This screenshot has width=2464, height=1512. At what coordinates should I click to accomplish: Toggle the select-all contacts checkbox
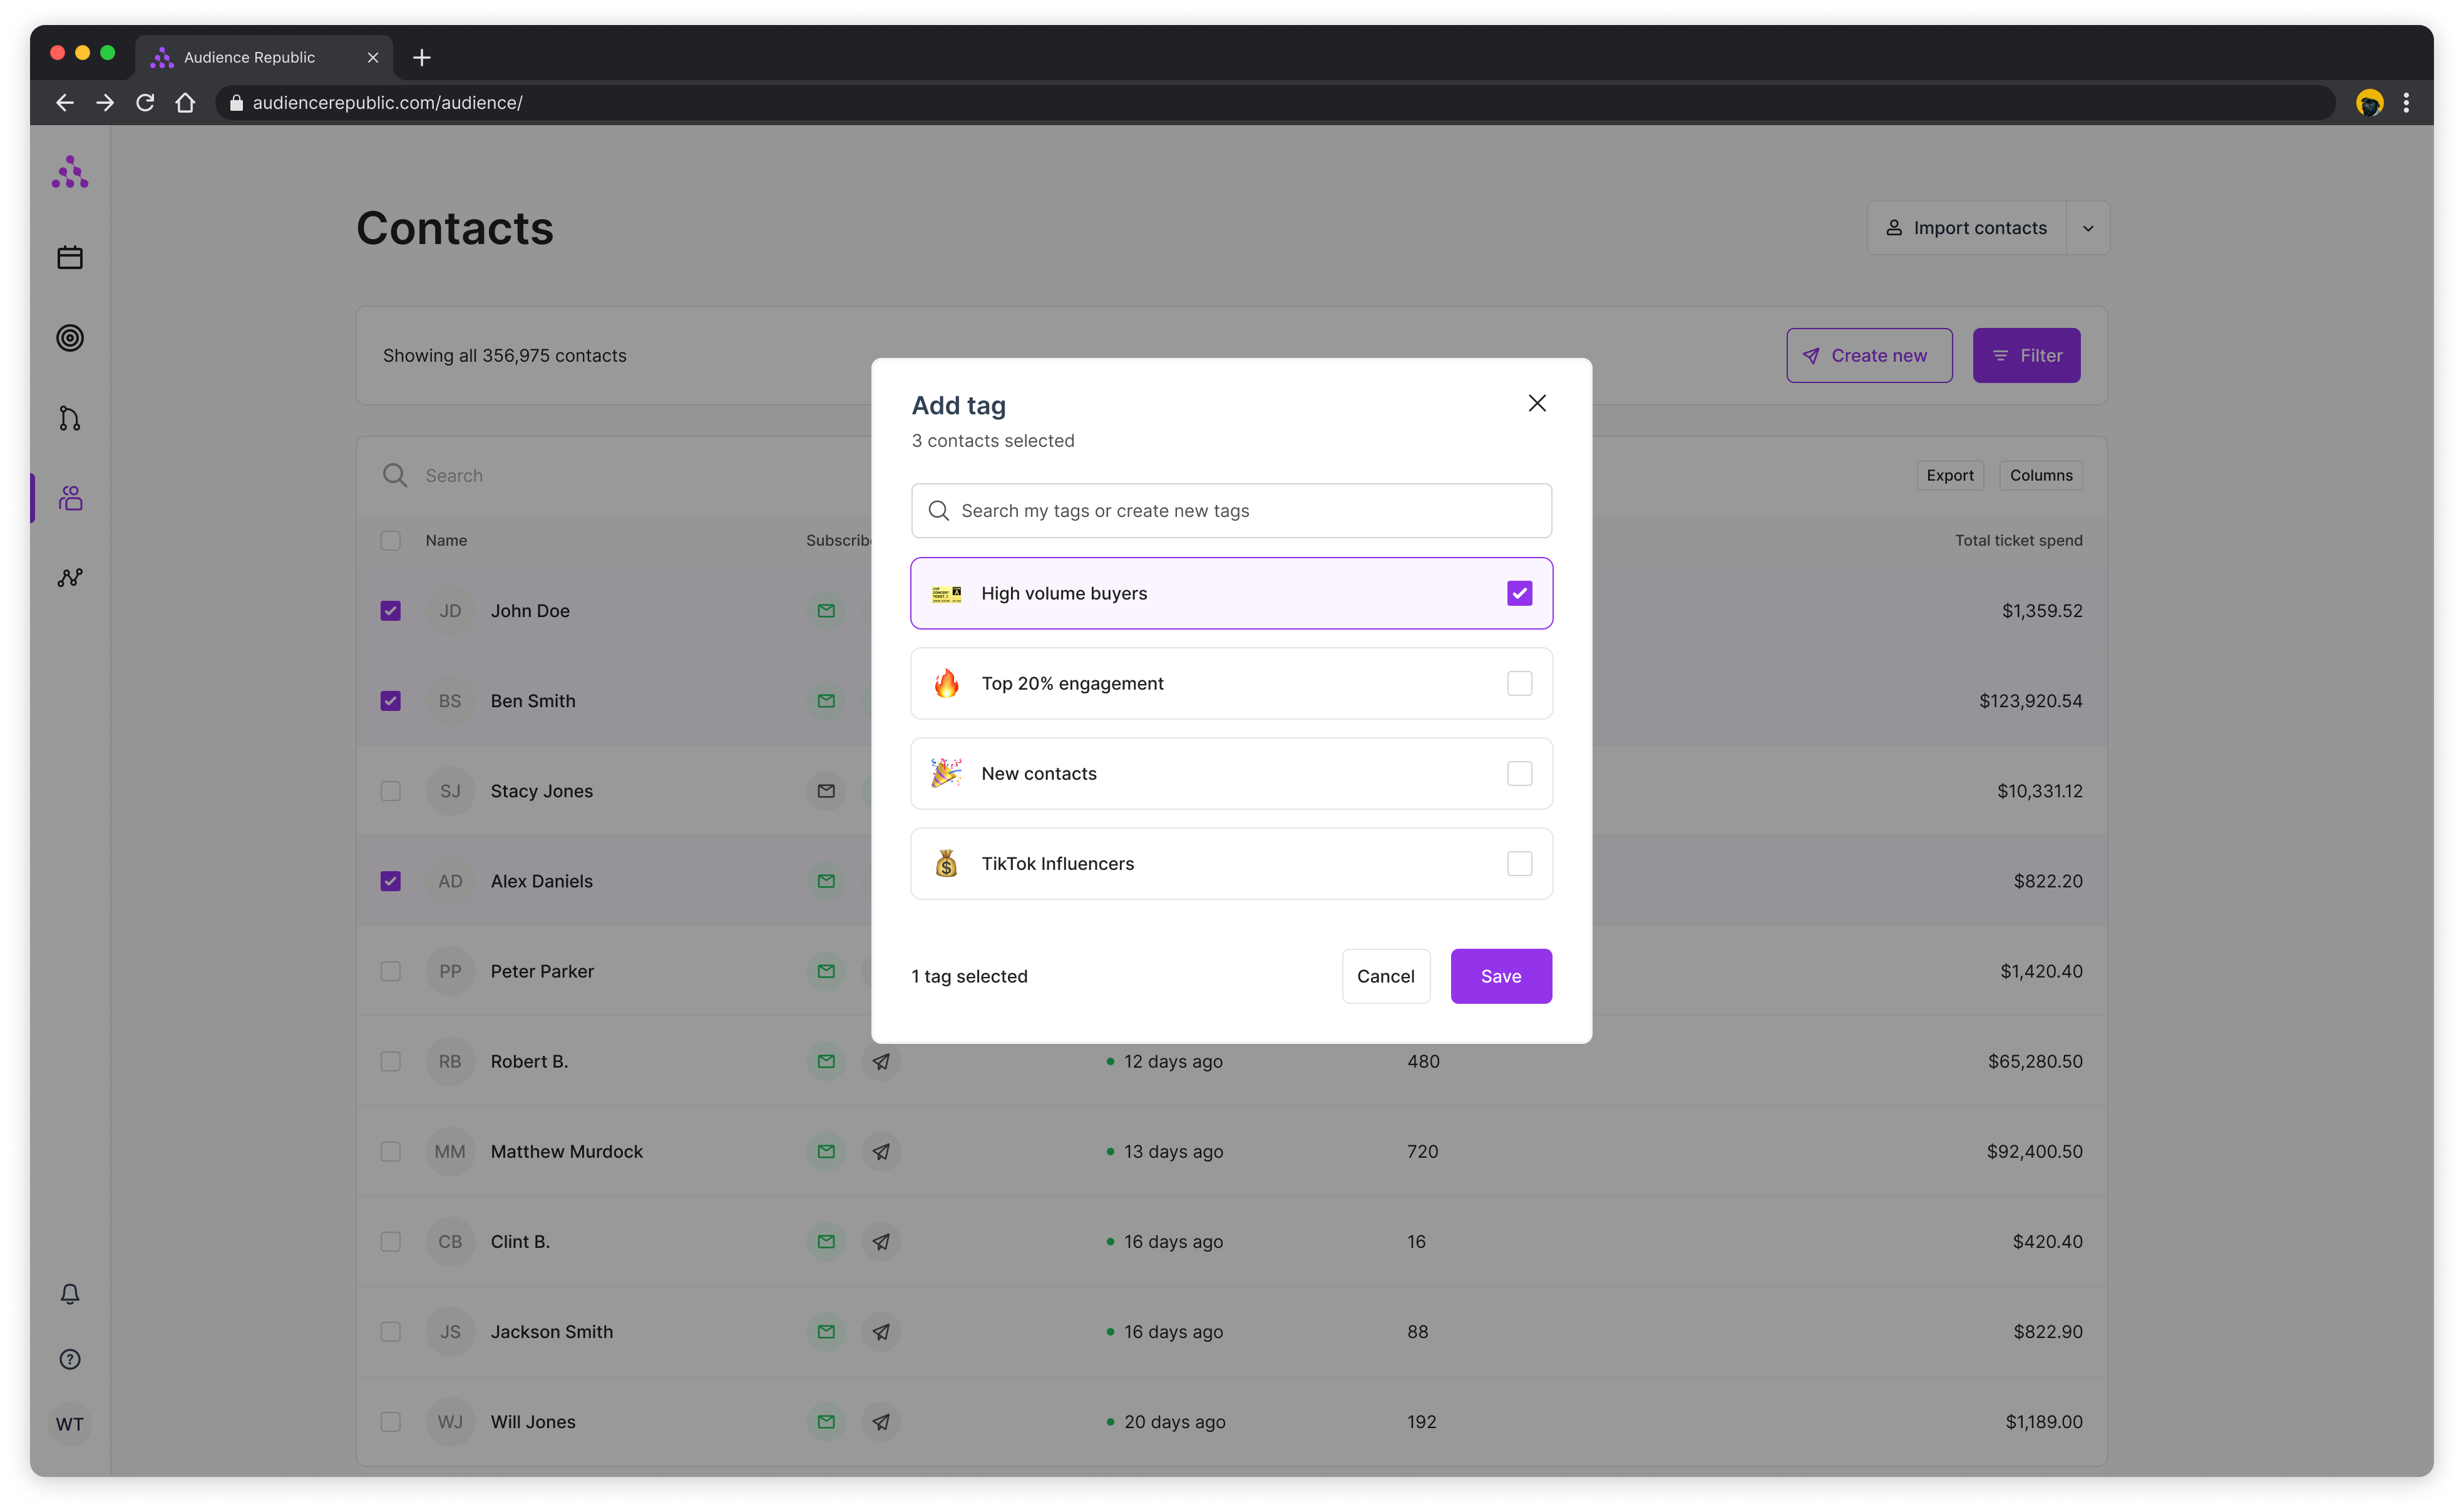click(391, 540)
